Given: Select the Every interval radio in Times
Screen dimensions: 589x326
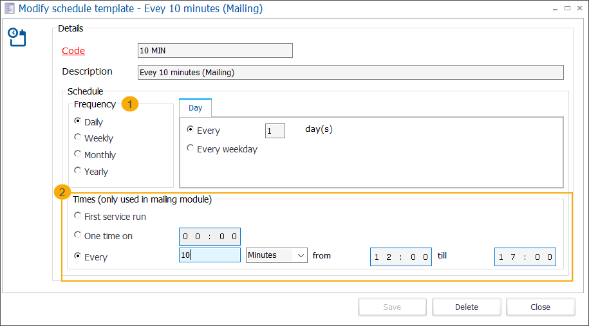Looking at the screenshot, I should pyautogui.click(x=77, y=256).
